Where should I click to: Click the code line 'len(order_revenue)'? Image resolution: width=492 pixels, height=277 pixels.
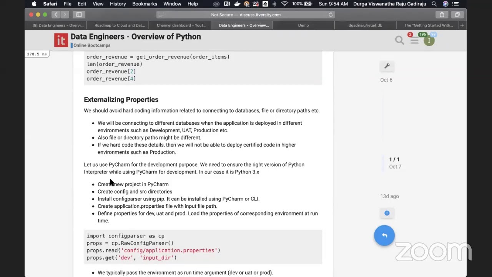114,64
